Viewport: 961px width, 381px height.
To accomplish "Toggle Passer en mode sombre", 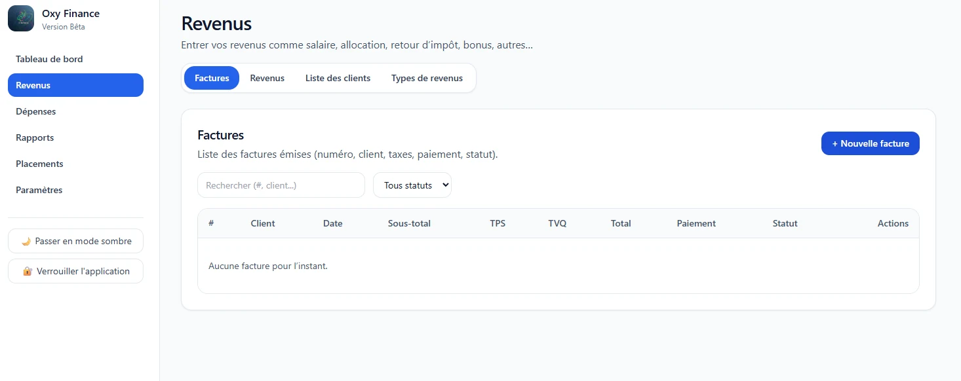I will tap(75, 241).
